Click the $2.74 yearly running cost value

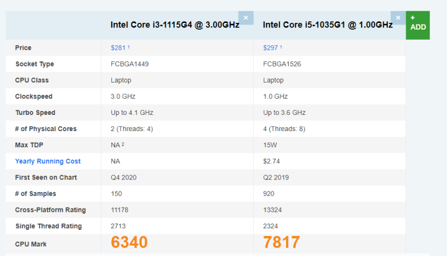click(272, 161)
